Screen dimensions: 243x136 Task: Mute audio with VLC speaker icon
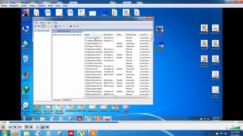227,128
